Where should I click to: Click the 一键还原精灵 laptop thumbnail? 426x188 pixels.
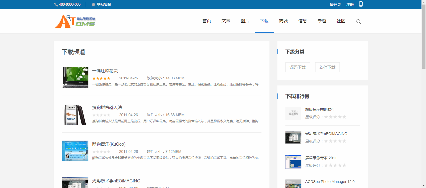[75, 77]
